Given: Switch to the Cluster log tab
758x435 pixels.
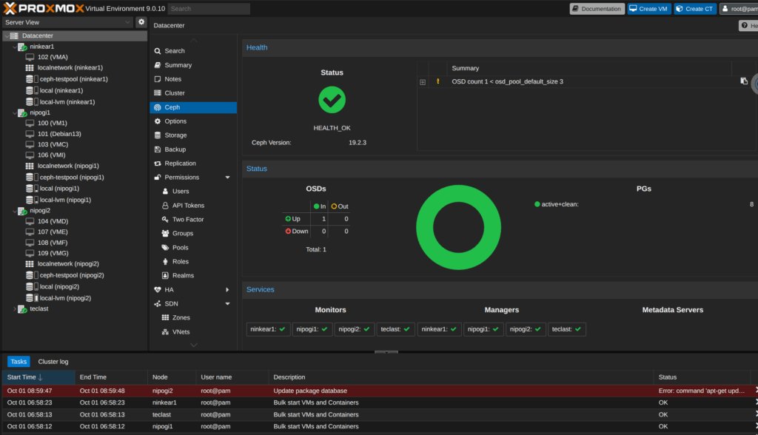Looking at the screenshot, I should pyautogui.click(x=53, y=362).
